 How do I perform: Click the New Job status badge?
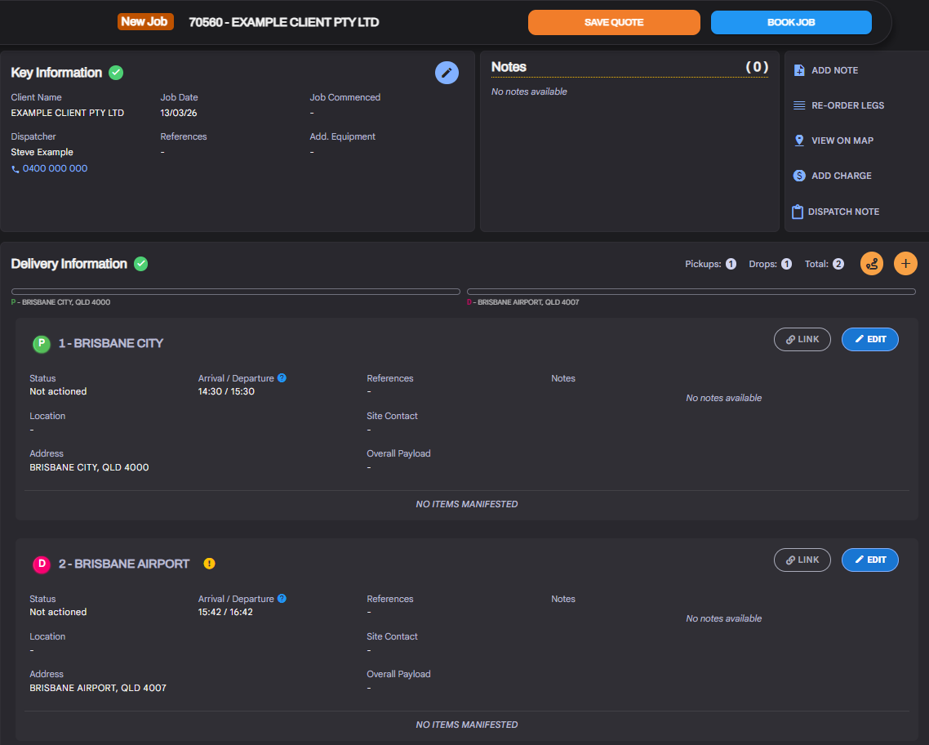[x=145, y=22]
